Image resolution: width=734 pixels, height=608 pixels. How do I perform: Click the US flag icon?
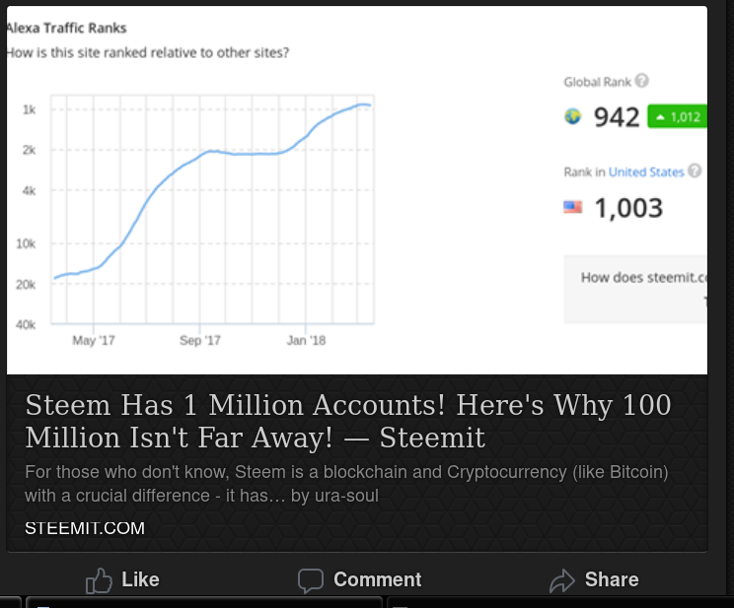[x=572, y=207]
